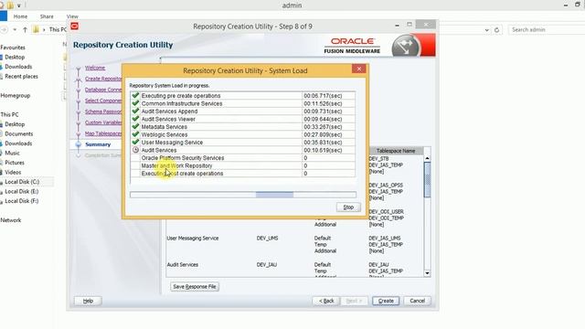Click the system load progress bar
The image size is (585, 329).
pos(243,195)
